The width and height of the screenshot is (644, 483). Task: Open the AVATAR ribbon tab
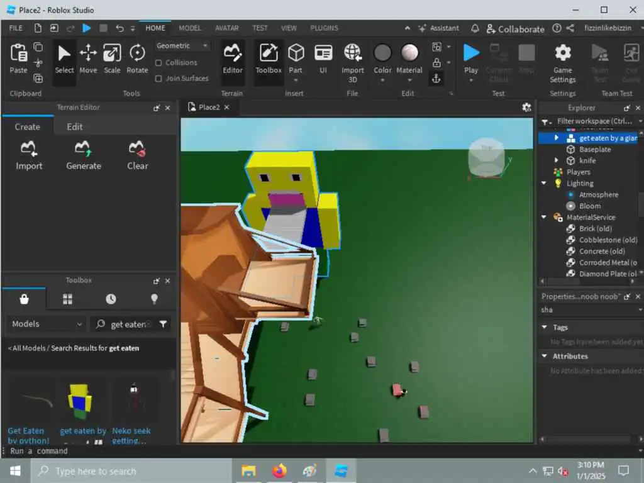pos(226,28)
